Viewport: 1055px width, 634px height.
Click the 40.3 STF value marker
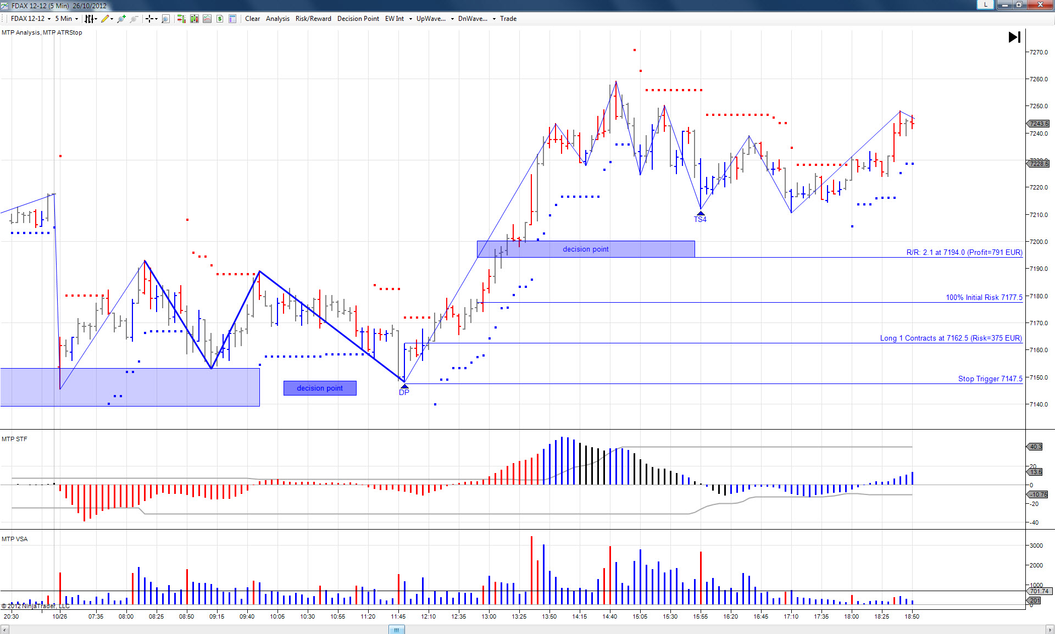pyautogui.click(x=1035, y=447)
